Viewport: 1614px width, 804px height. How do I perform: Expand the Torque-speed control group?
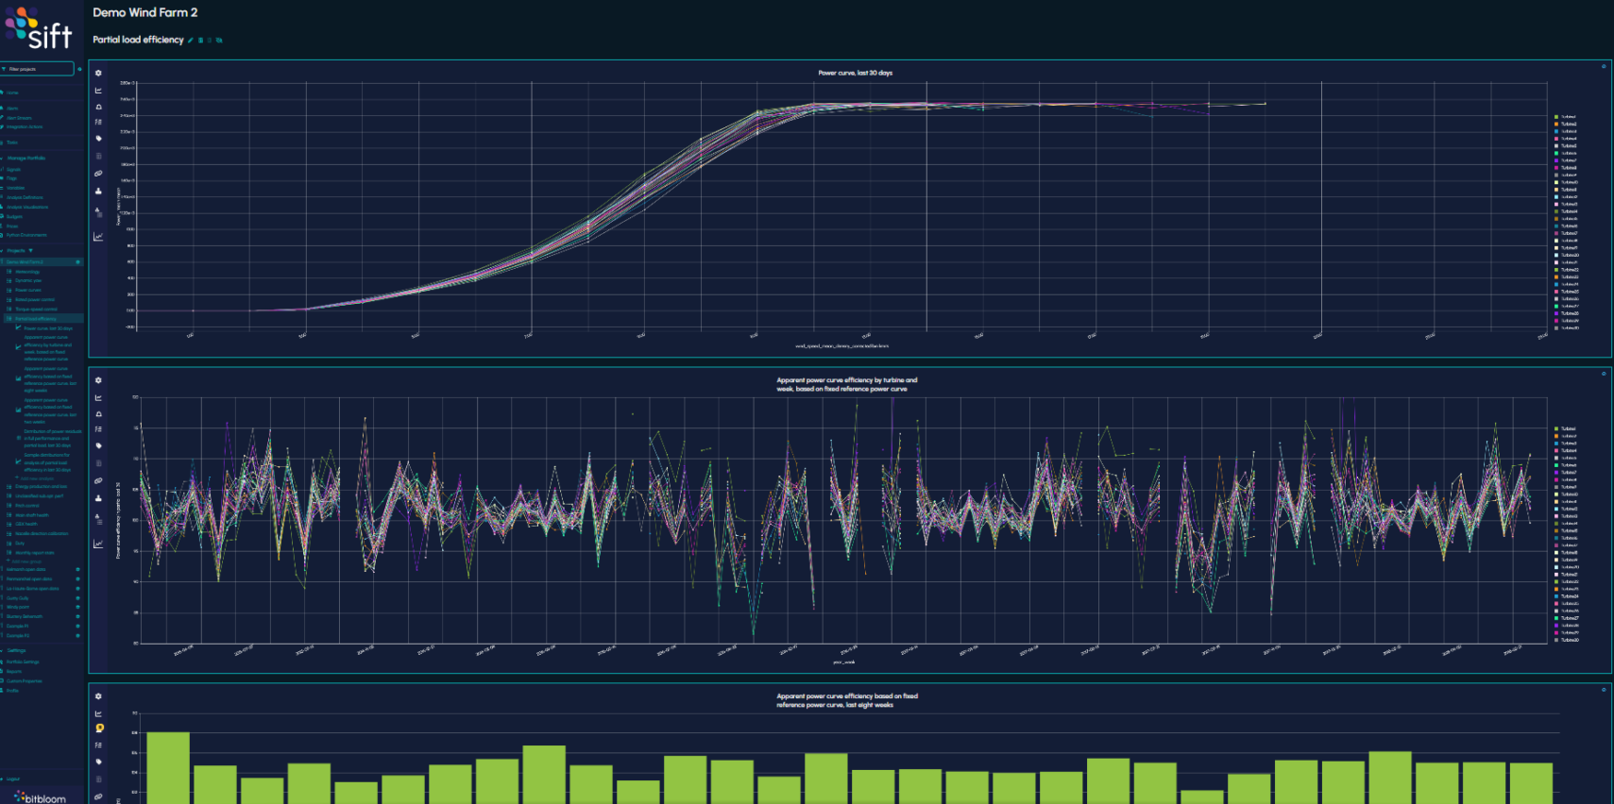(x=35, y=309)
